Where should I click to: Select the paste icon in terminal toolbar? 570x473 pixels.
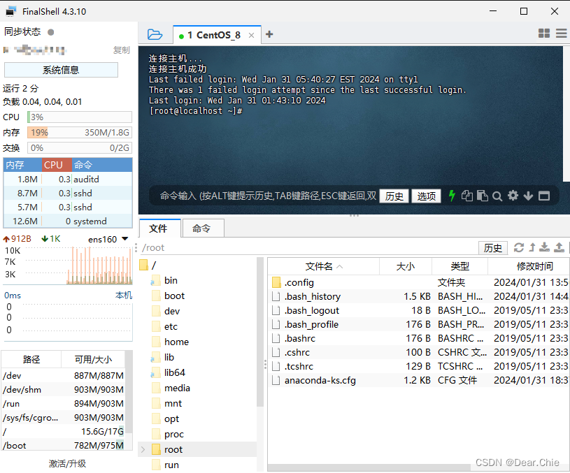(x=483, y=196)
